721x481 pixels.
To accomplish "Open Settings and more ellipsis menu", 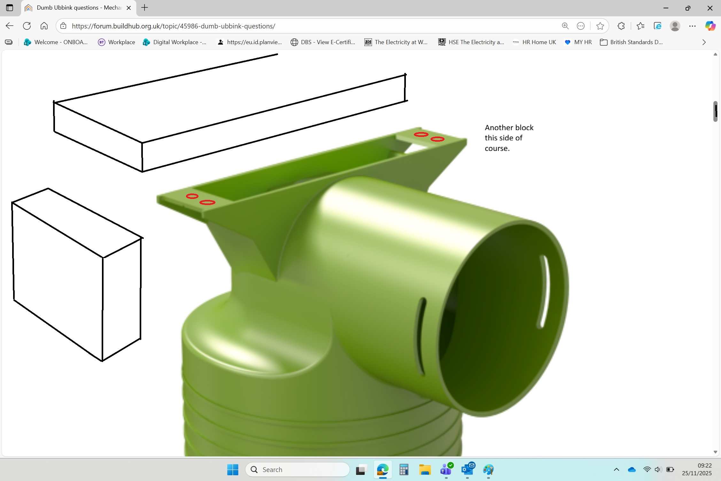I will tap(692, 26).
